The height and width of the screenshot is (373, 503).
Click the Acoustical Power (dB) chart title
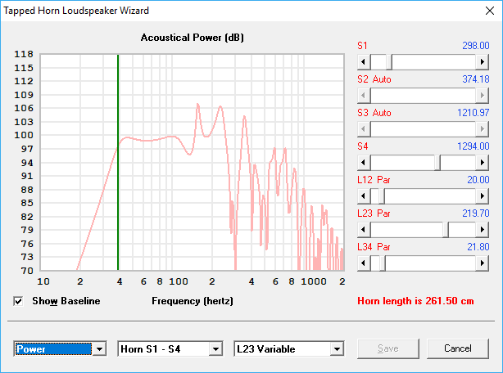[x=193, y=38]
